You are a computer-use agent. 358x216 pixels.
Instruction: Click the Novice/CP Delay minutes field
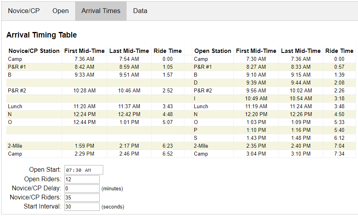pyautogui.click(x=82, y=188)
